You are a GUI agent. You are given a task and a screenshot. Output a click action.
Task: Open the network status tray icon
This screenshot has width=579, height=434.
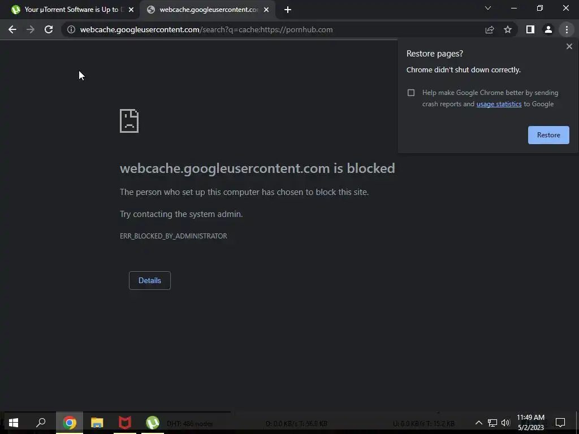coord(492,423)
